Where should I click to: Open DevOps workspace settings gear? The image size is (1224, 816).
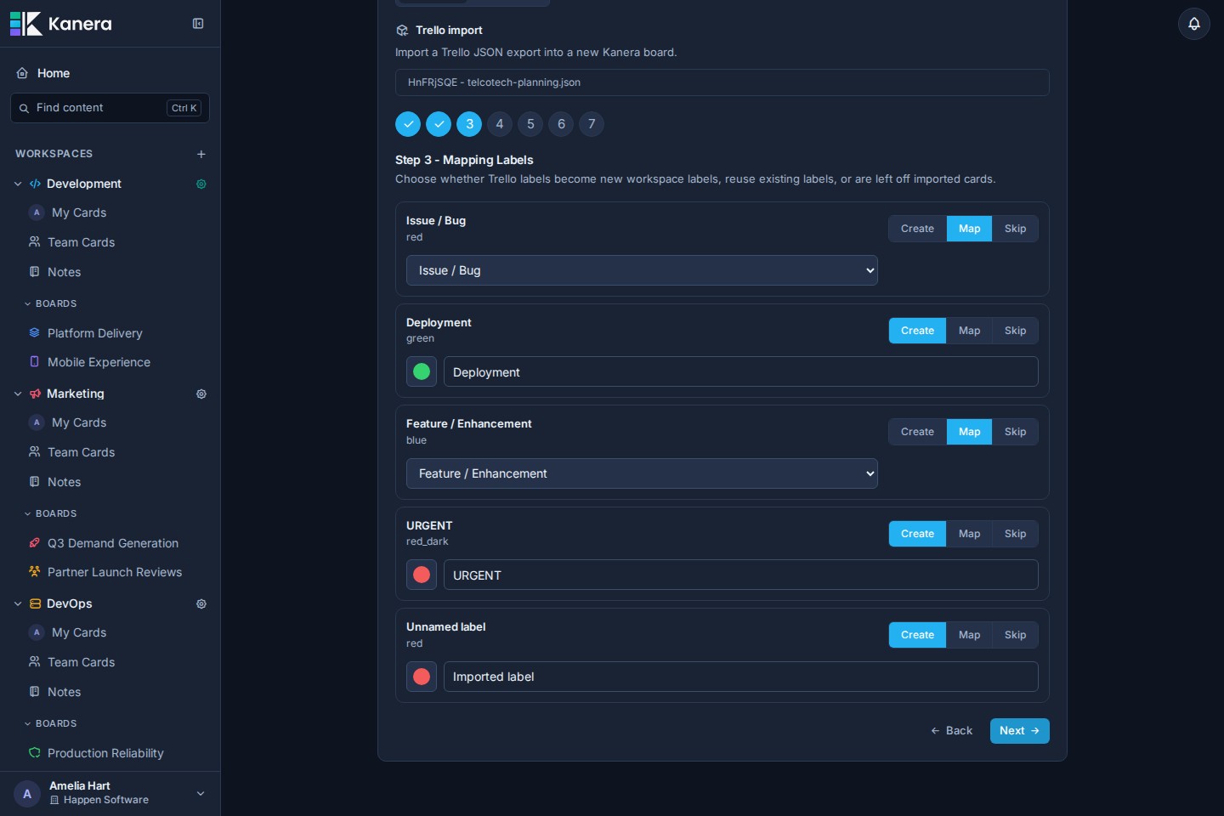(201, 603)
